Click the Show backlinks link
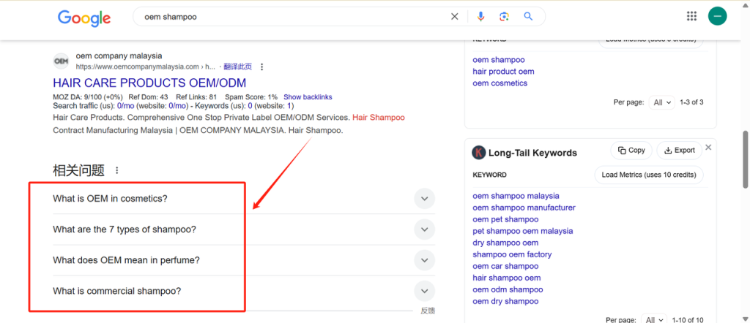 pos(308,97)
